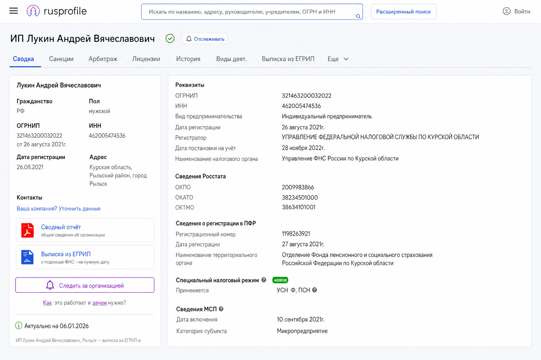Image resolution: width=541 pixels, height=360 pixels.
Task: Click the Войти link
Action: tap(522, 12)
